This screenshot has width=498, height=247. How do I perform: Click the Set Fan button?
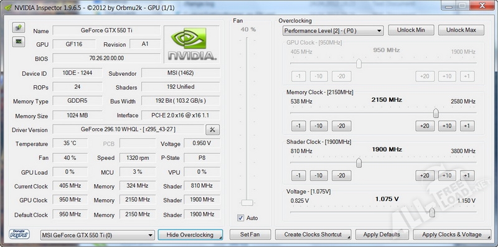tap(250, 235)
